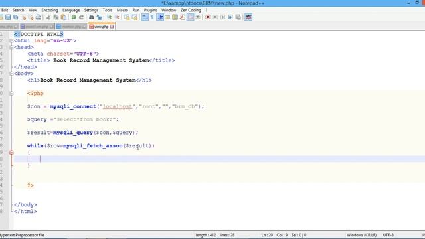Click the Stop Recording macro icon
Image resolution: width=425 pixels, height=239 pixels.
(215, 17)
